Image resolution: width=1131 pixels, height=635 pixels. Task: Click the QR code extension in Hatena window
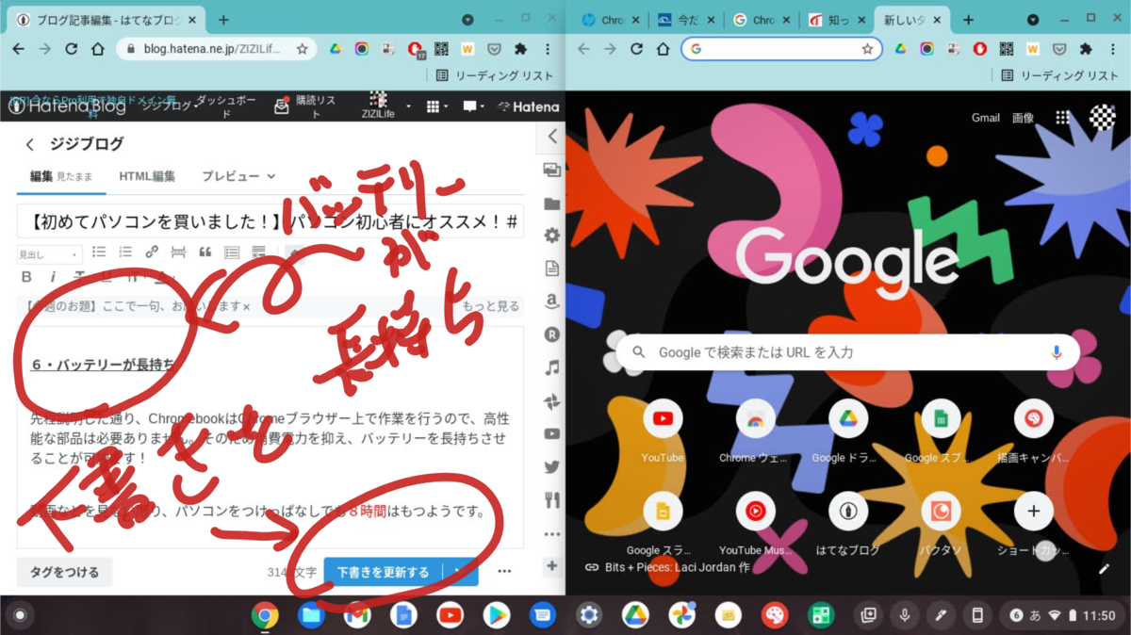(x=442, y=49)
